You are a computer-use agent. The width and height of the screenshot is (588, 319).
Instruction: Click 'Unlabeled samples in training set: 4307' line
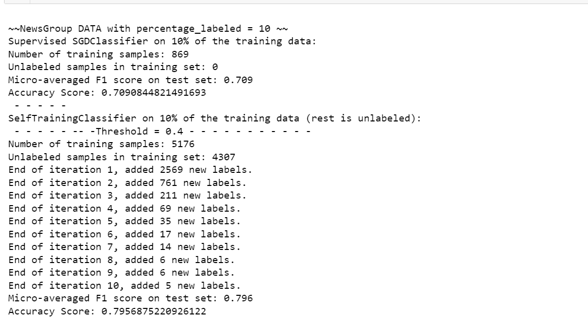[x=122, y=157]
